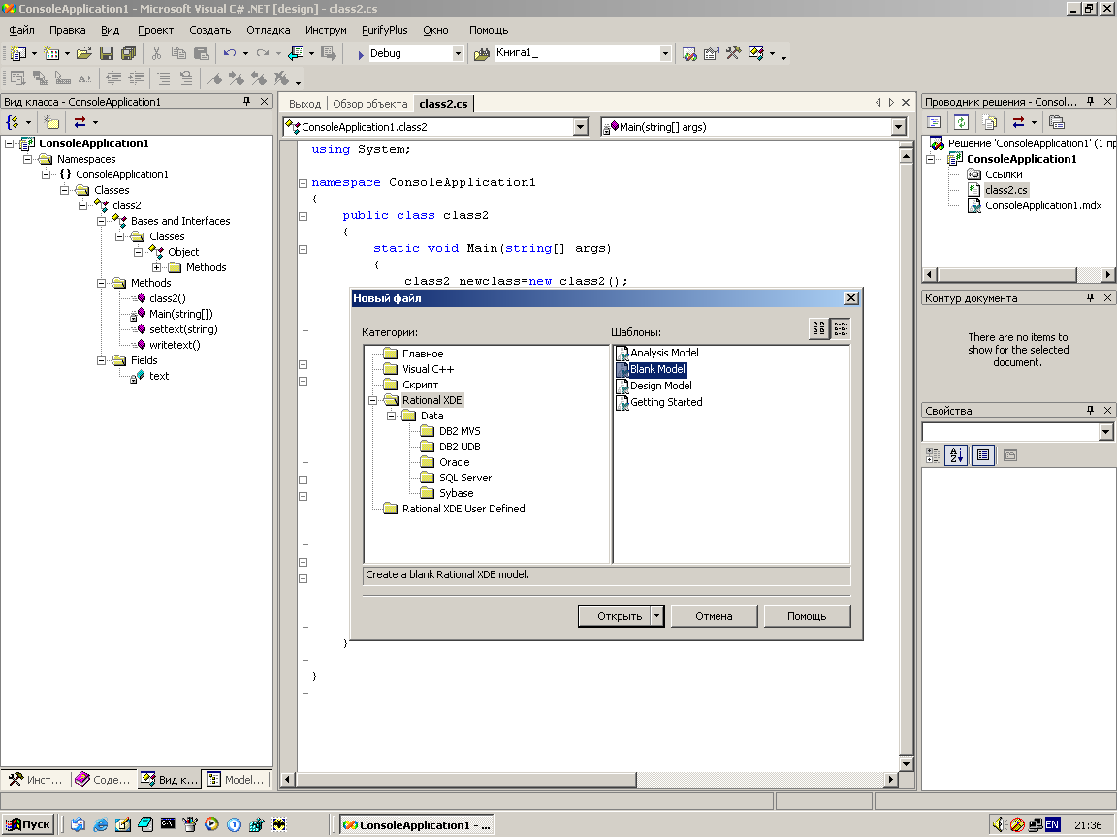Click the Show All Files icon in Solution Explorer
Image resolution: width=1117 pixels, height=837 pixels.
pos(989,122)
